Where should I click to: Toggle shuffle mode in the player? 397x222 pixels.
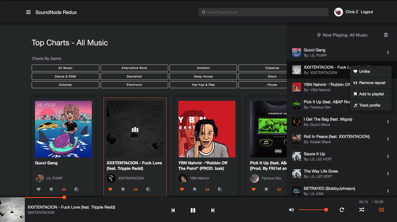[x=362, y=210]
